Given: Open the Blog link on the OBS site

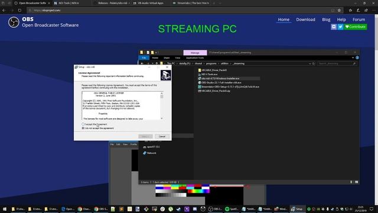Looking at the screenshot, I should [326, 20].
